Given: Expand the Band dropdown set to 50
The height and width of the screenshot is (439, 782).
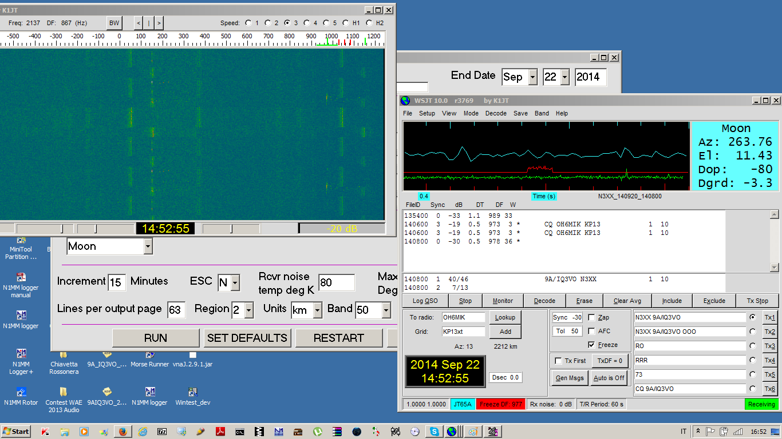Looking at the screenshot, I should coord(386,310).
